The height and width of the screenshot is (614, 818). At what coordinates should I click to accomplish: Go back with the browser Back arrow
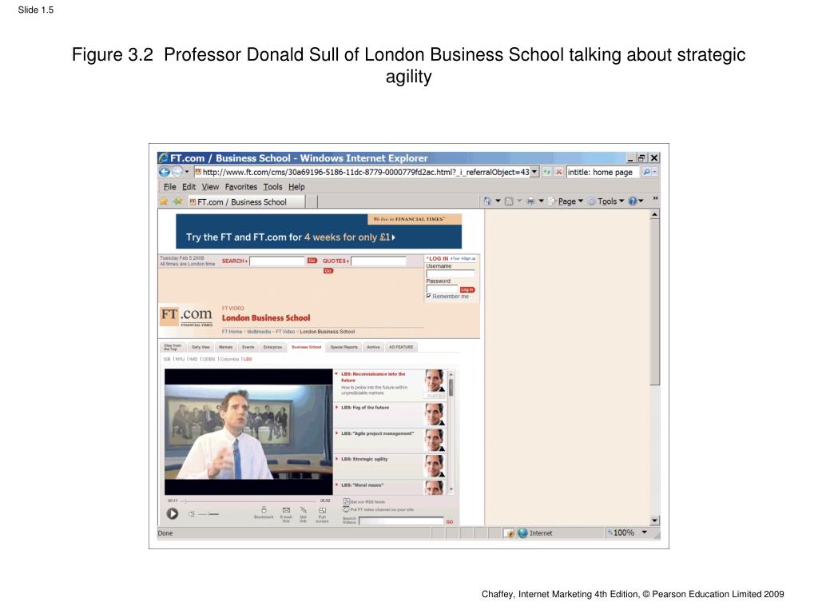click(x=165, y=172)
